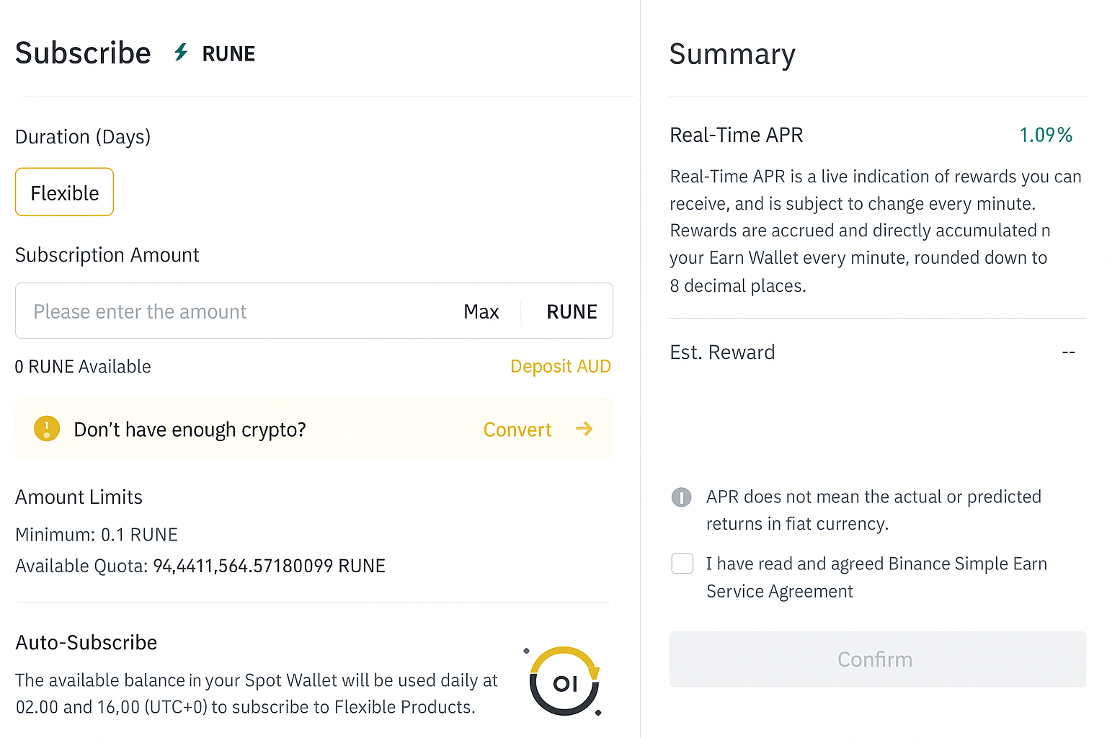Open the Deposit AUD link
This screenshot has width=1107, height=738.
pos(560,366)
